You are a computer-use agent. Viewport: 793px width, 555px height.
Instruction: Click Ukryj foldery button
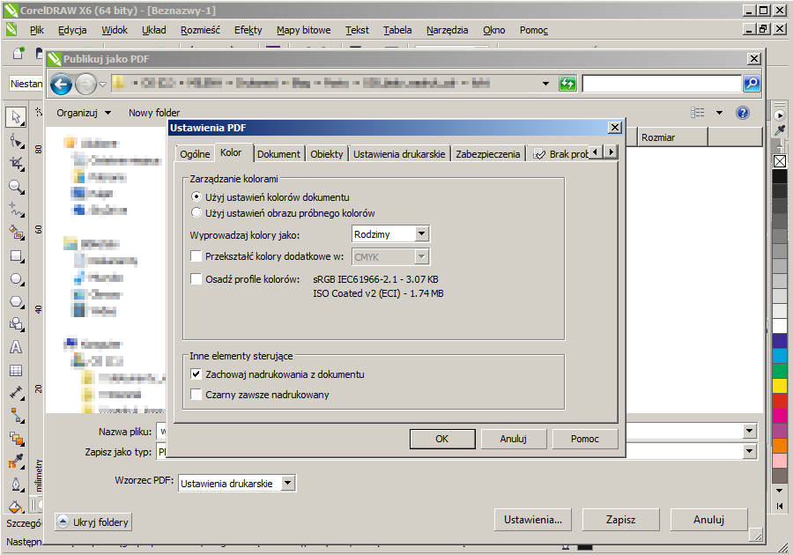coord(93,522)
